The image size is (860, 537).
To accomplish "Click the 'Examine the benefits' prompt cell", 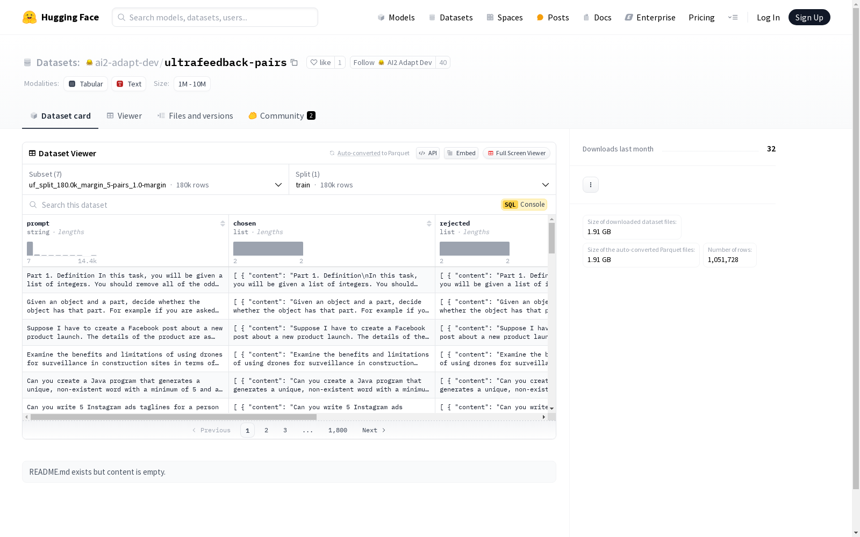I will pos(126,359).
